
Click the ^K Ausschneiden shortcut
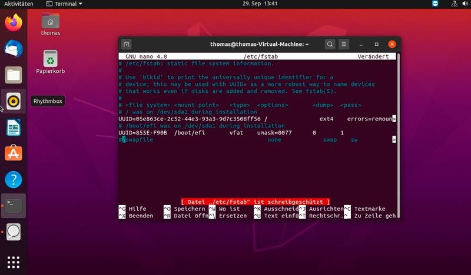[x=276, y=209]
